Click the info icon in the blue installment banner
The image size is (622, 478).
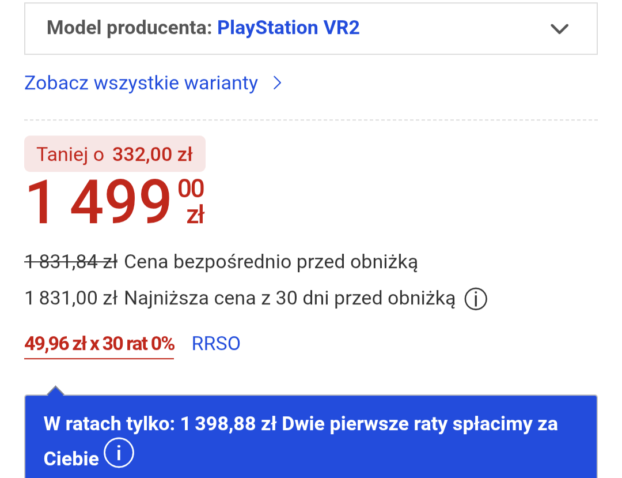(x=119, y=454)
